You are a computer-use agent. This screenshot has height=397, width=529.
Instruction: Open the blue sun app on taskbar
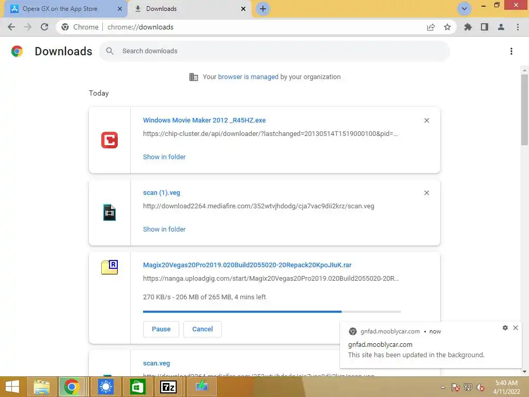pyautogui.click(x=105, y=387)
